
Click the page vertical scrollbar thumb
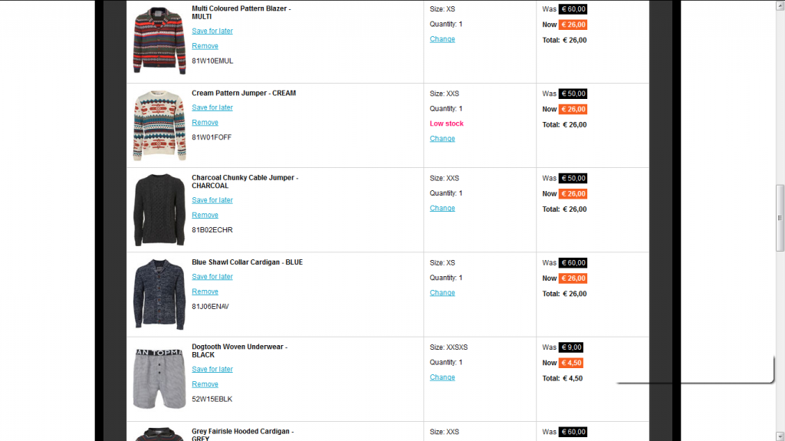coord(780,217)
